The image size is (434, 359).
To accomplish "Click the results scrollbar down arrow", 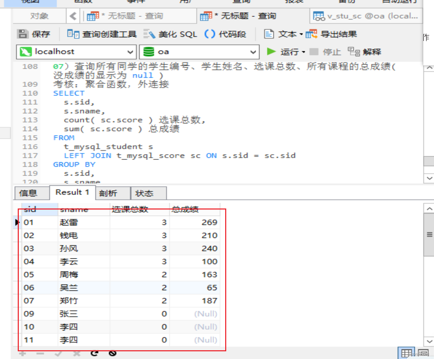I will tap(429, 342).
